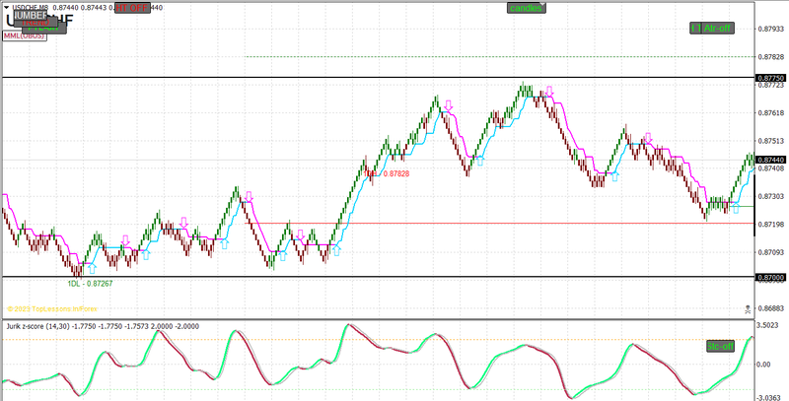Click the 0.87198 price scale value
The image size is (789, 401).
click(771, 224)
